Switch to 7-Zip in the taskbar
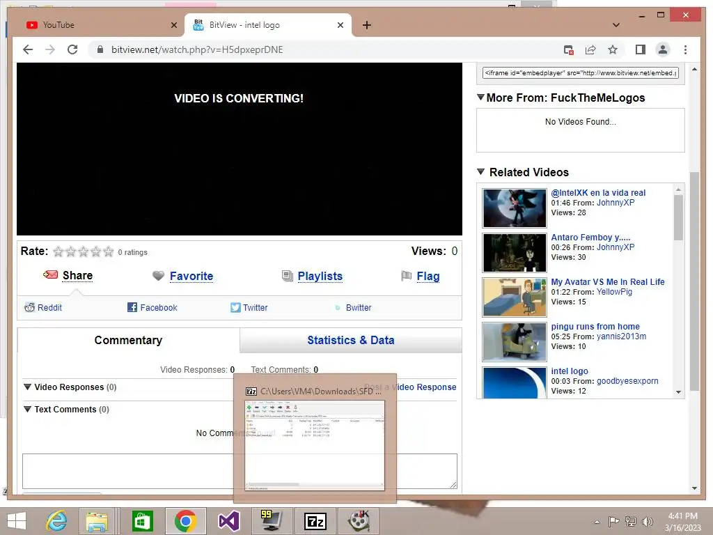This screenshot has width=713, height=535. click(x=315, y=521)
